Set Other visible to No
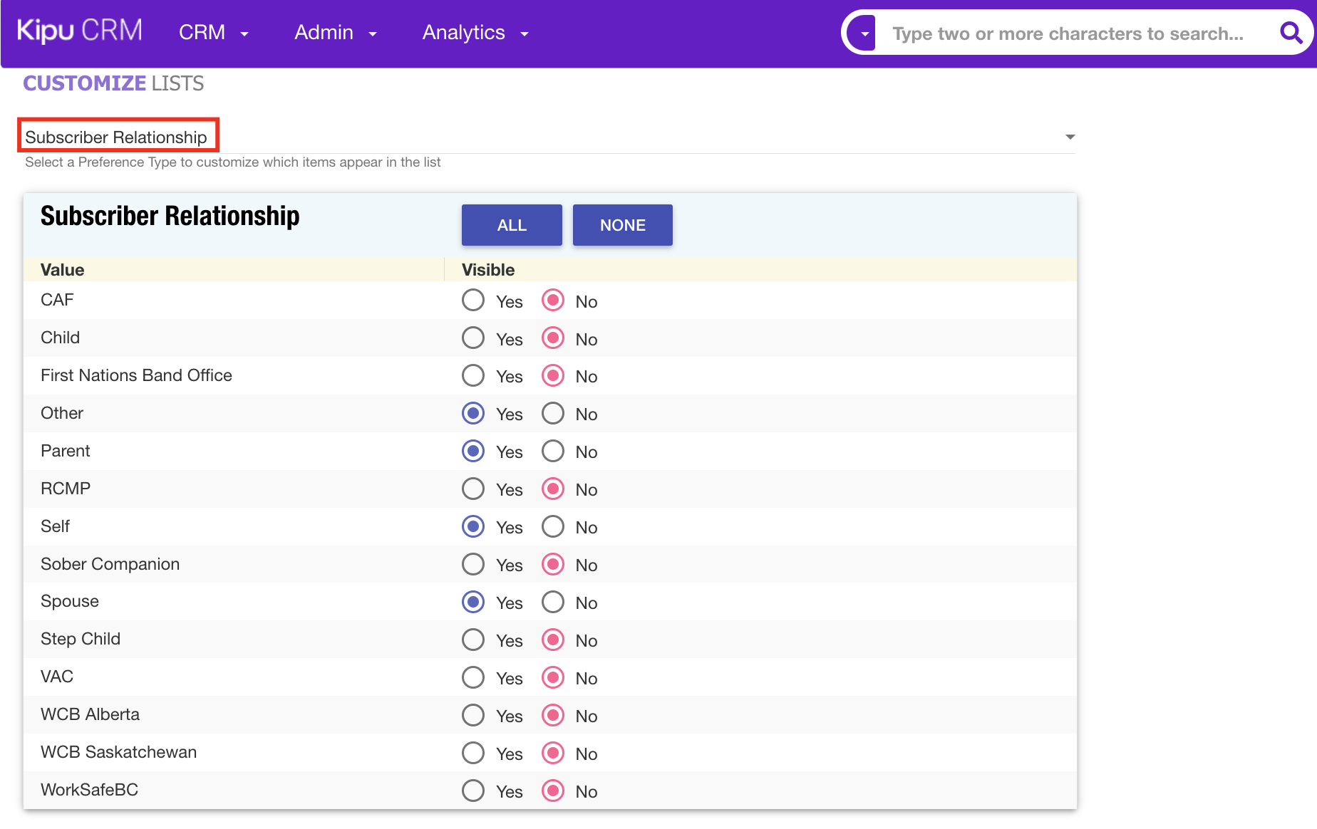The height and width of the screenshot is (829, 1317). 553,414
